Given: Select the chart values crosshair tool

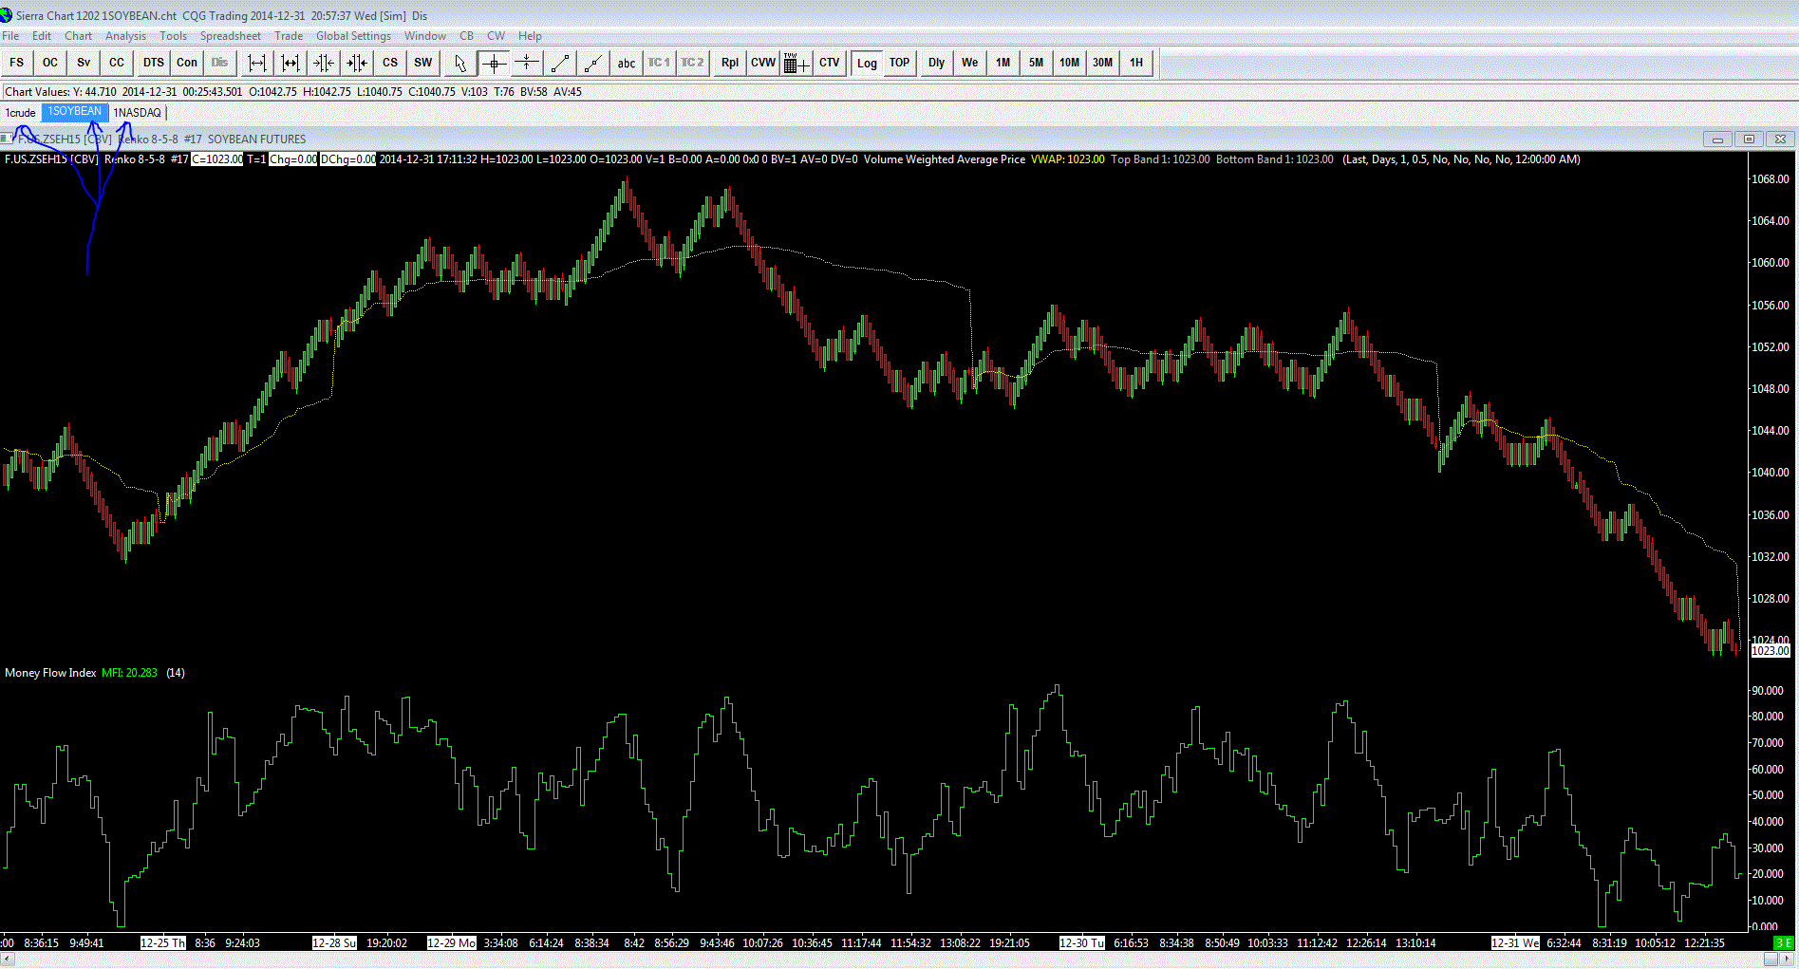Looking at the screenshot, I should (494, 63).
